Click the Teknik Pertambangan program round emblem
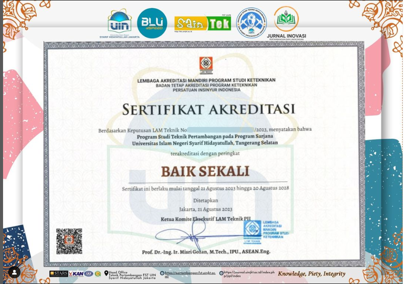 [252, 23]
